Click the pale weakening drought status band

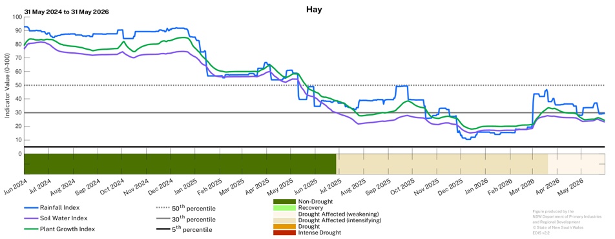576,164
